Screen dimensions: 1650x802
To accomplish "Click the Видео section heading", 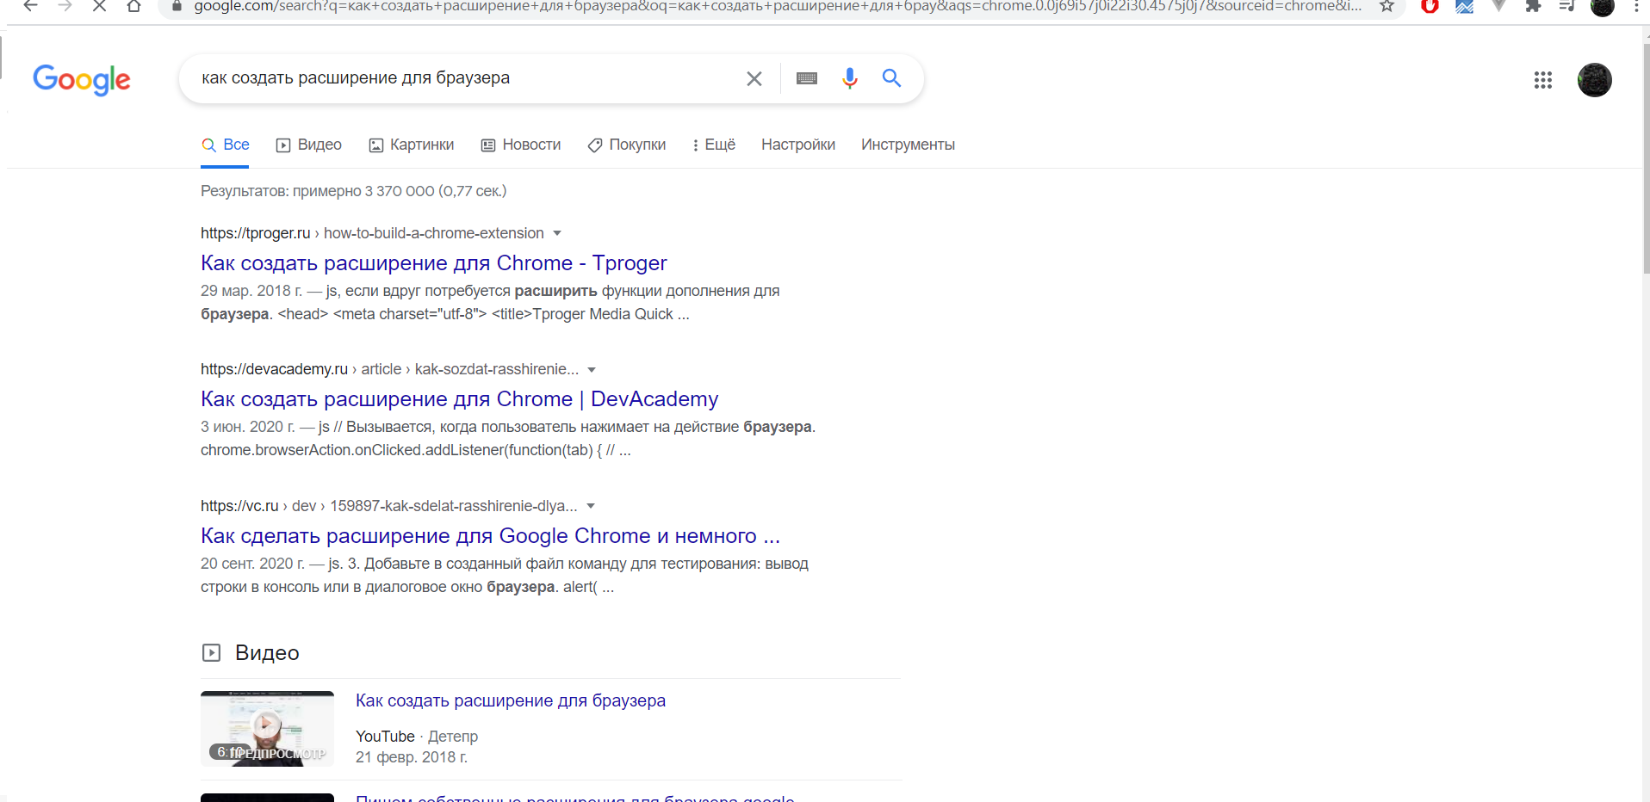I will [x=267, y=653].
